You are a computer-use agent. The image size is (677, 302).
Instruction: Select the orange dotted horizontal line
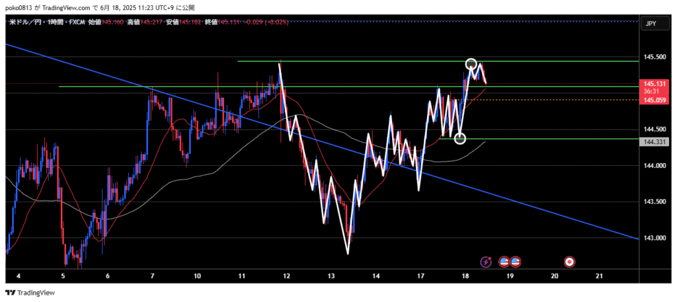pyautogui.click(x=562, y=100)
